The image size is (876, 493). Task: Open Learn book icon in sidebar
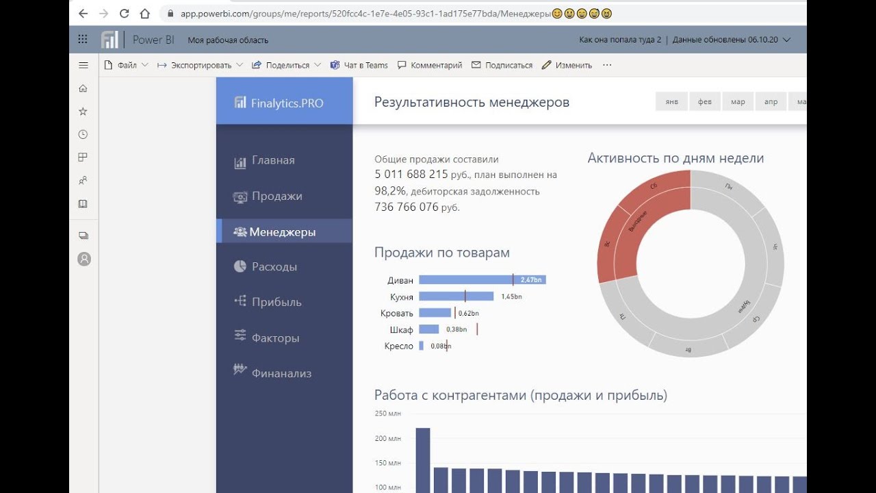click(83, 204)
